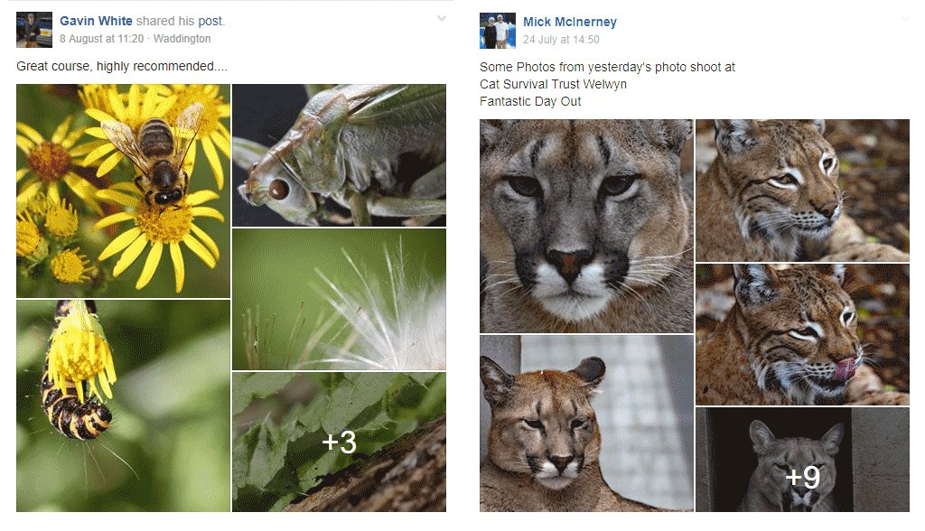925x531 pixels.
Task: Click the +9 more photos overlay
Action: (802, 460)
